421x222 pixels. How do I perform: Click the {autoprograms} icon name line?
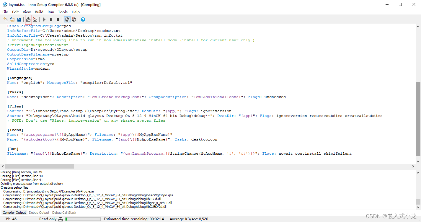[90, 135]
